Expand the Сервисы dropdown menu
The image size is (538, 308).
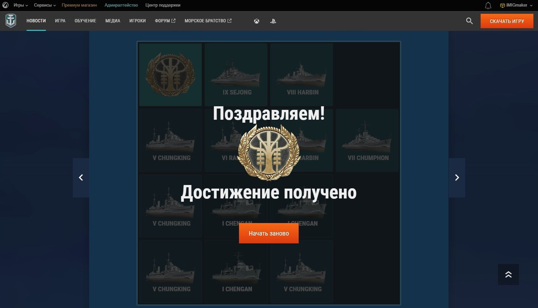coord(45,5)
